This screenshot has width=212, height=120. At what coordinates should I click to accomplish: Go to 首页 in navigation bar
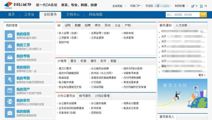pos(11,15)
